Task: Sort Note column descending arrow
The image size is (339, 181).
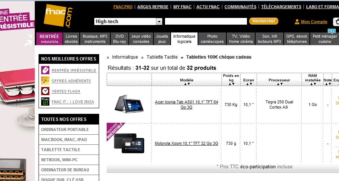Action: tap(330, 84)
